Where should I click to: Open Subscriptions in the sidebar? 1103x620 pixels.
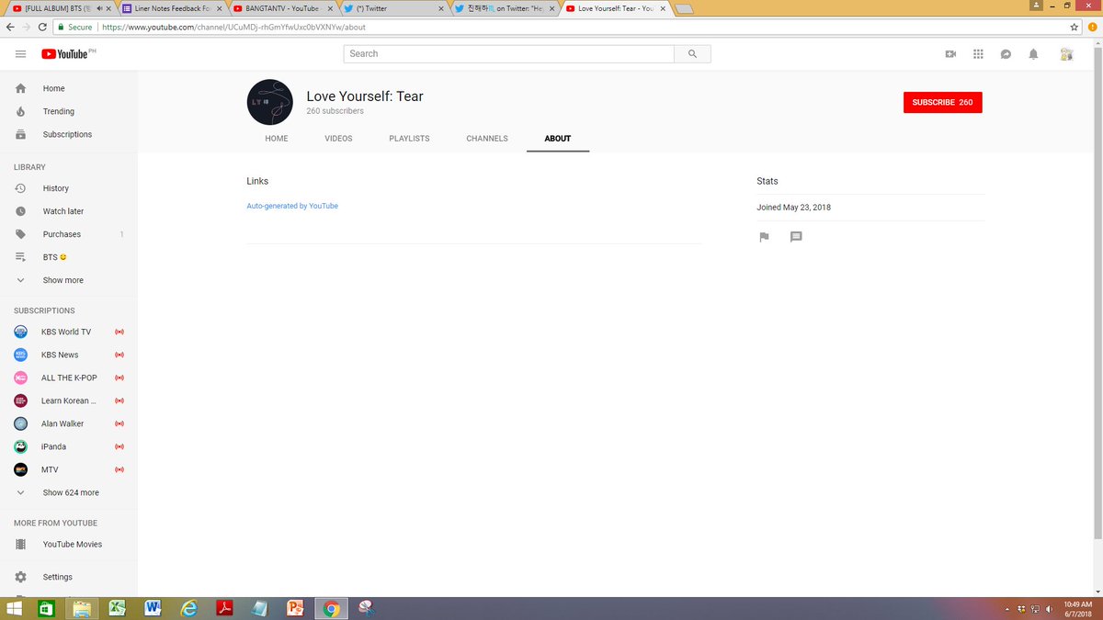tap(69, 134)
